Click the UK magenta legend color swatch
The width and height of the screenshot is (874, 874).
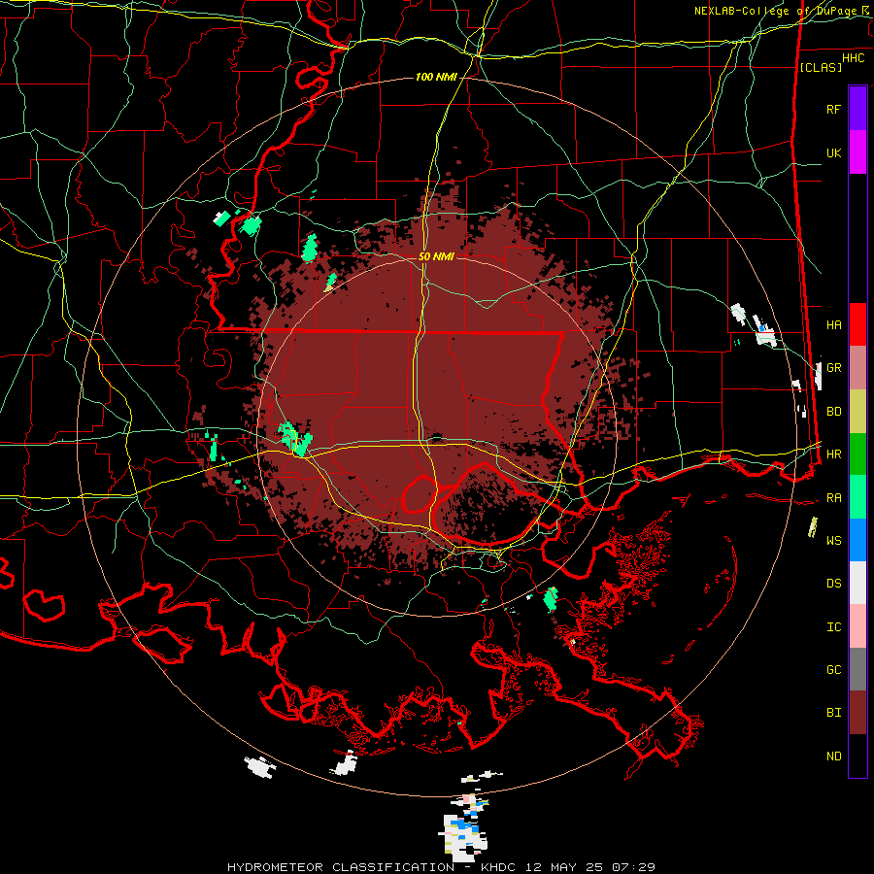click(x=857, y=152)
